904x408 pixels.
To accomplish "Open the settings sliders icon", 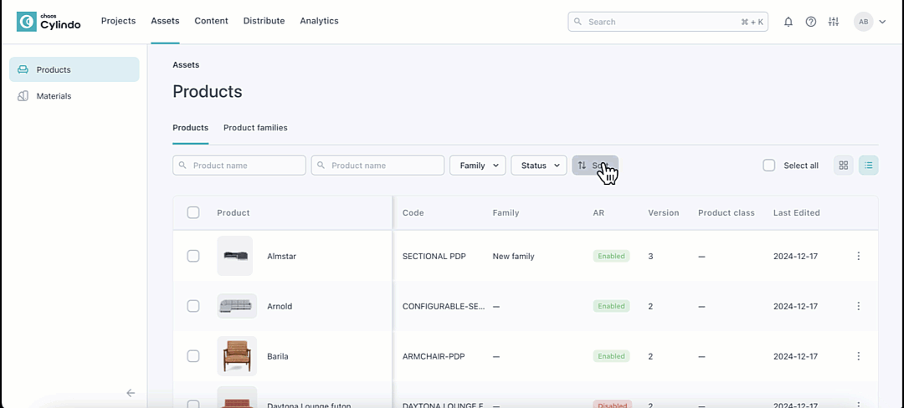I will pos(833,22).
